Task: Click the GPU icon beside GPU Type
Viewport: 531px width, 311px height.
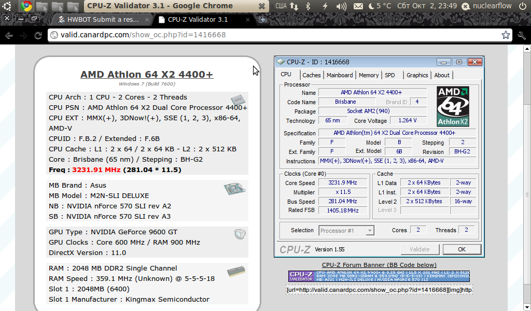Action: coord(240,234)
